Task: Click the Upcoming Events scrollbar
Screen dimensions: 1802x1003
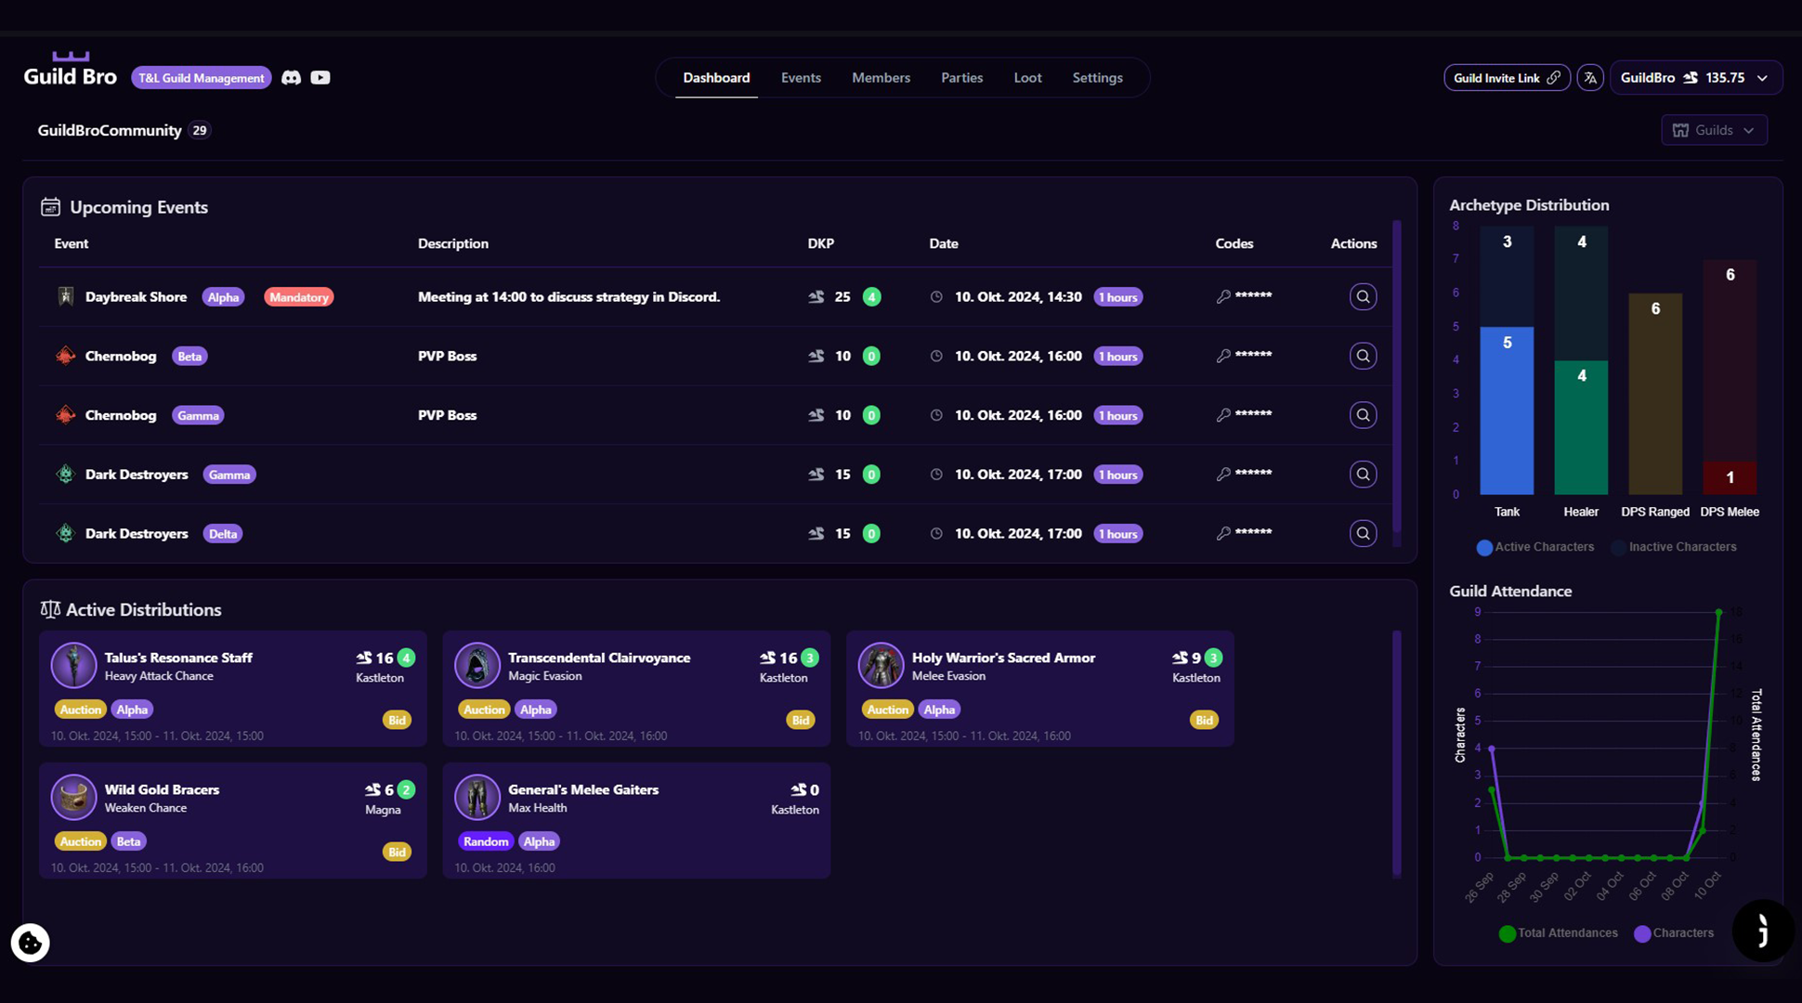Action: pos(1396,381)
